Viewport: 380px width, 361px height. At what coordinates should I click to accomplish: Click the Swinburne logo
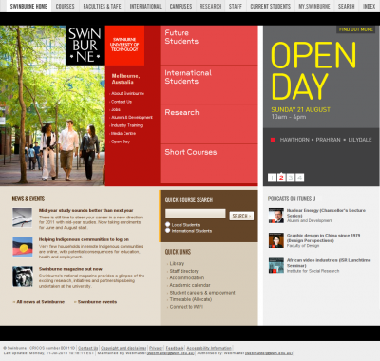(85, 46)
